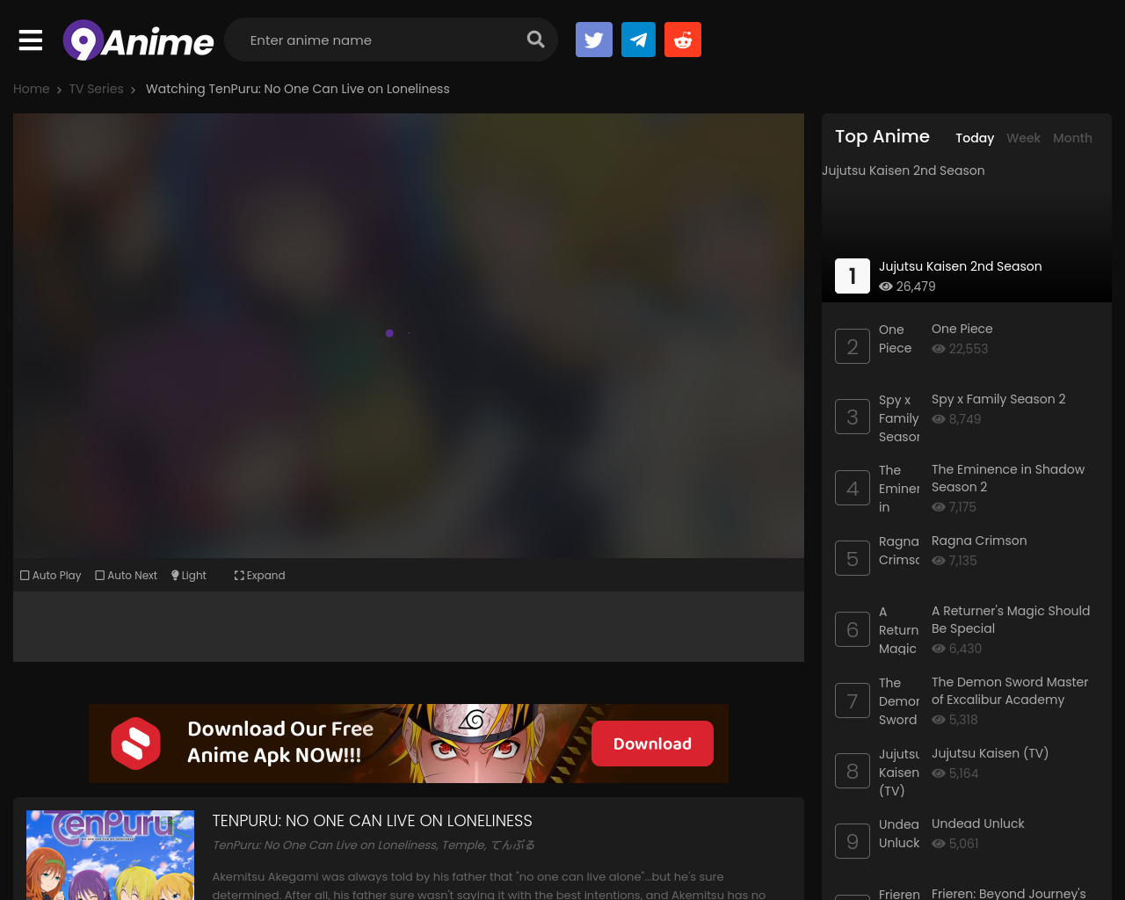Click rank number 6 badge

tap(853, 629)
